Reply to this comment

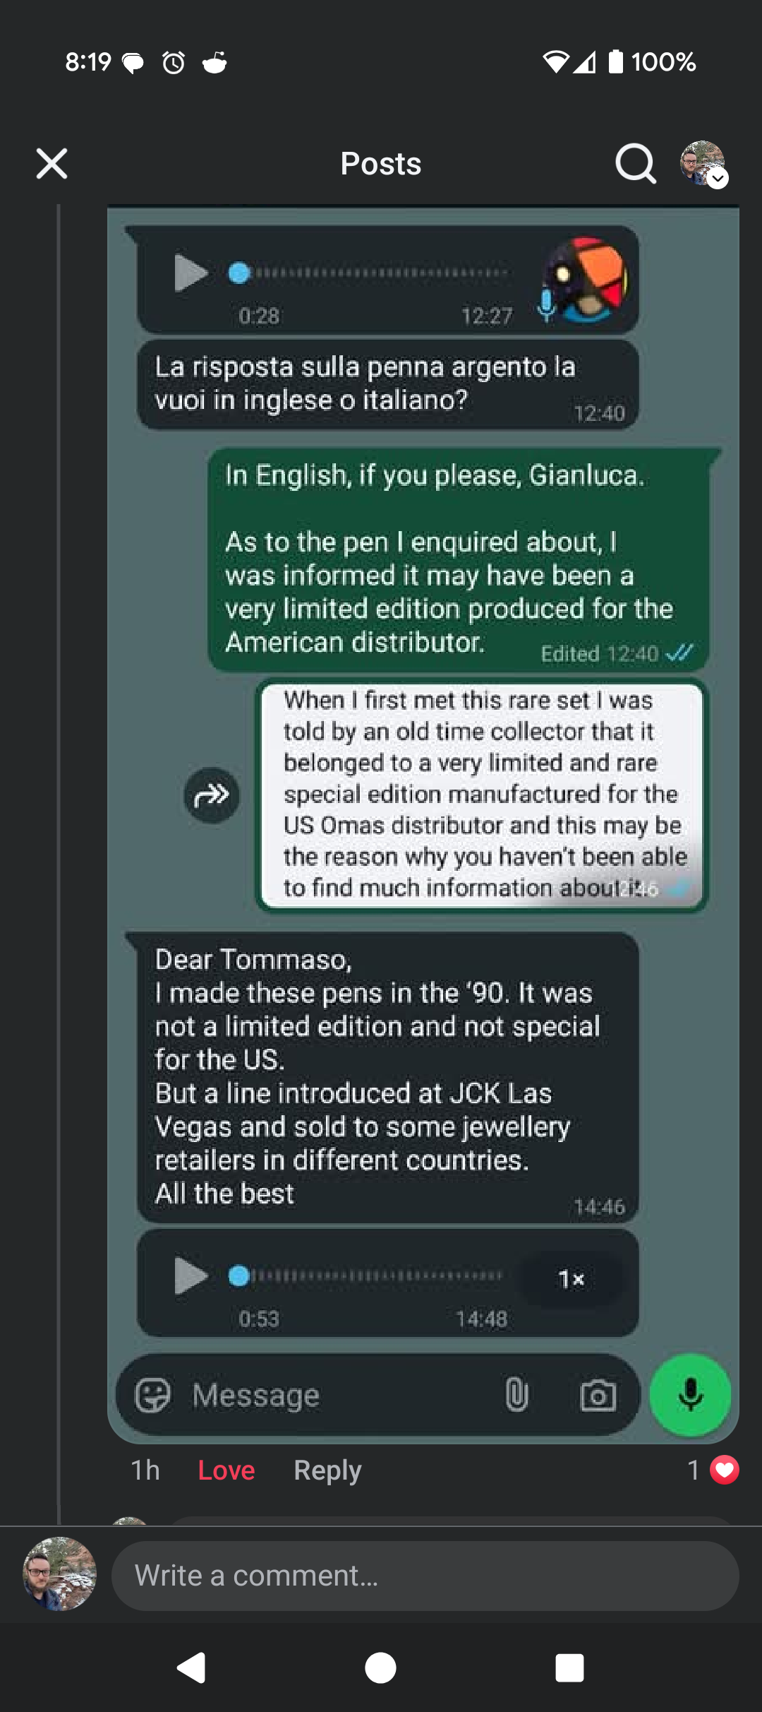pos(327,1470)
